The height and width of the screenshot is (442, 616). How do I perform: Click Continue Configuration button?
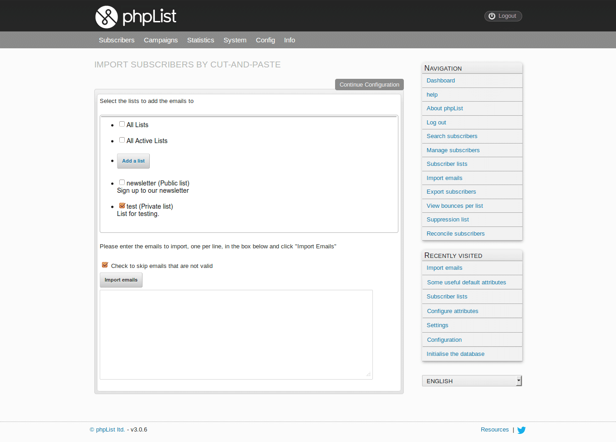pos(369,85)
